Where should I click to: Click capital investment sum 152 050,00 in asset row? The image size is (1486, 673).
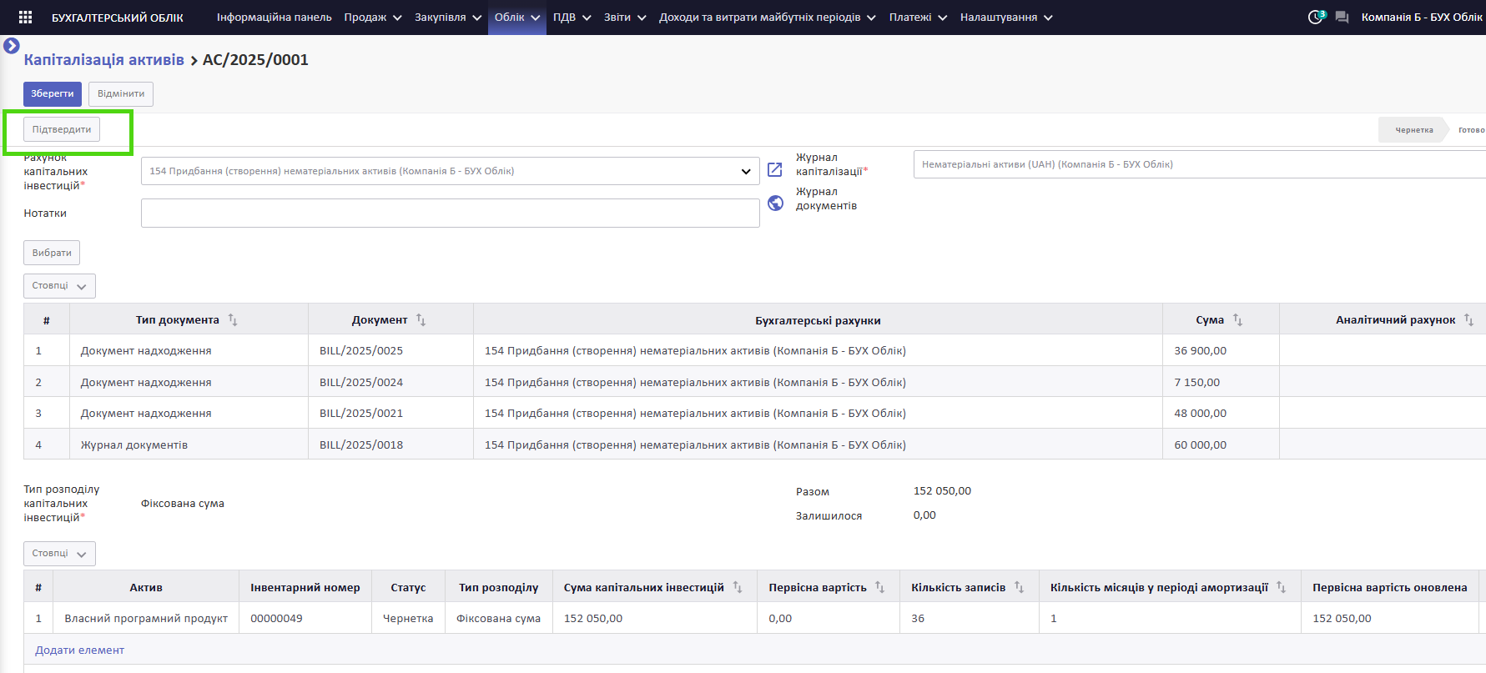point(655,618)
